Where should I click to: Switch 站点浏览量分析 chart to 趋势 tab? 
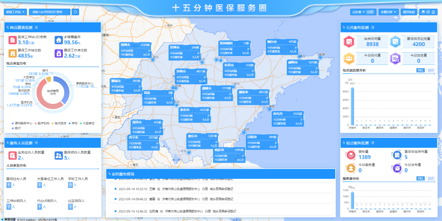pyautogui.click(x=431, y=70)
